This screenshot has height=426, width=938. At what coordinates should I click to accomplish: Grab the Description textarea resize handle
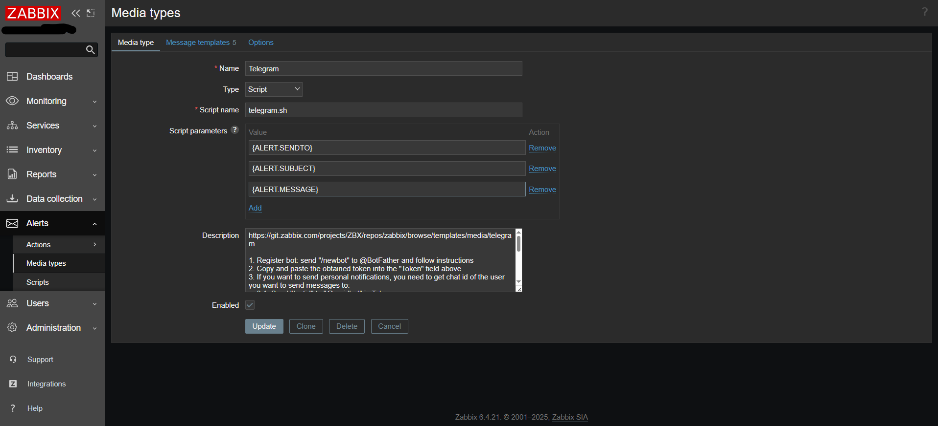(x=519, y=289)
